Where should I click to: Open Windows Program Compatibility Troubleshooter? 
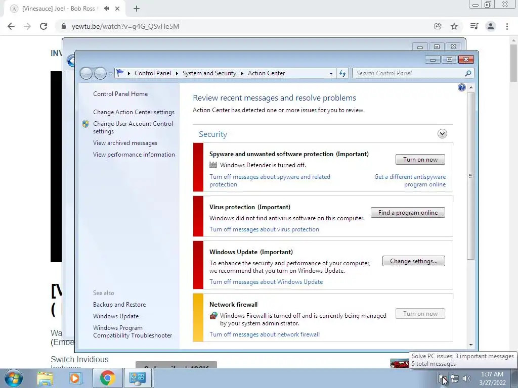pyautogui.click(x=133, y=331)
